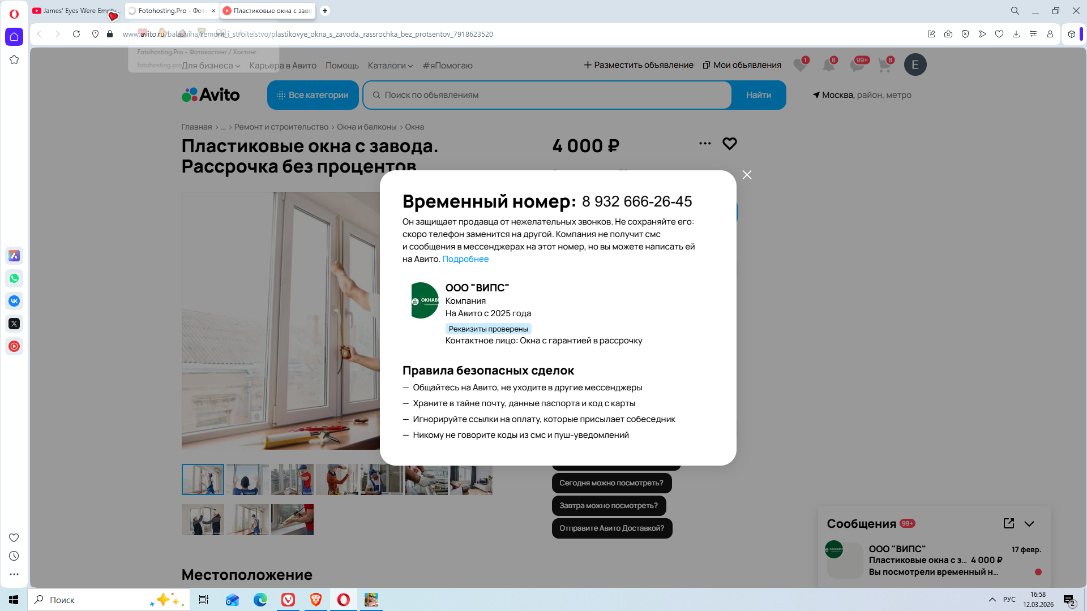This screenshot has width=1087, height=611.
Task: Open the X (Twitter) sidebar panel
Action: pos(14,324)
